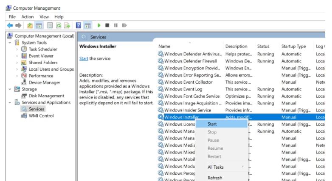Click the Stop Service square icon
Screen dimensions: 332x181
pyautogui.click(x=107, y=25)
